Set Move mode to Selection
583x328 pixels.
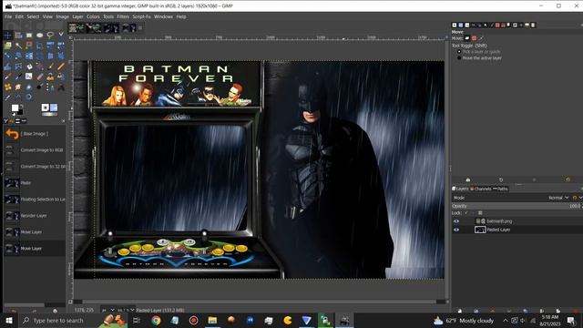(x=474, y=38)
